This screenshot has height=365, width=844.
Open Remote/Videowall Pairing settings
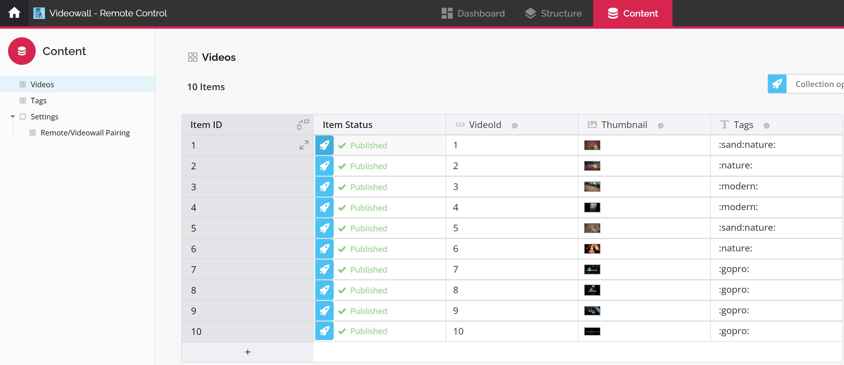click(85, 133)
